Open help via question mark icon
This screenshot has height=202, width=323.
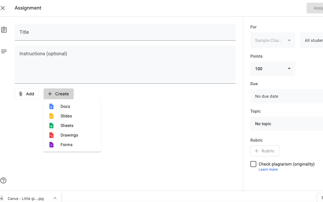(3, 180)
